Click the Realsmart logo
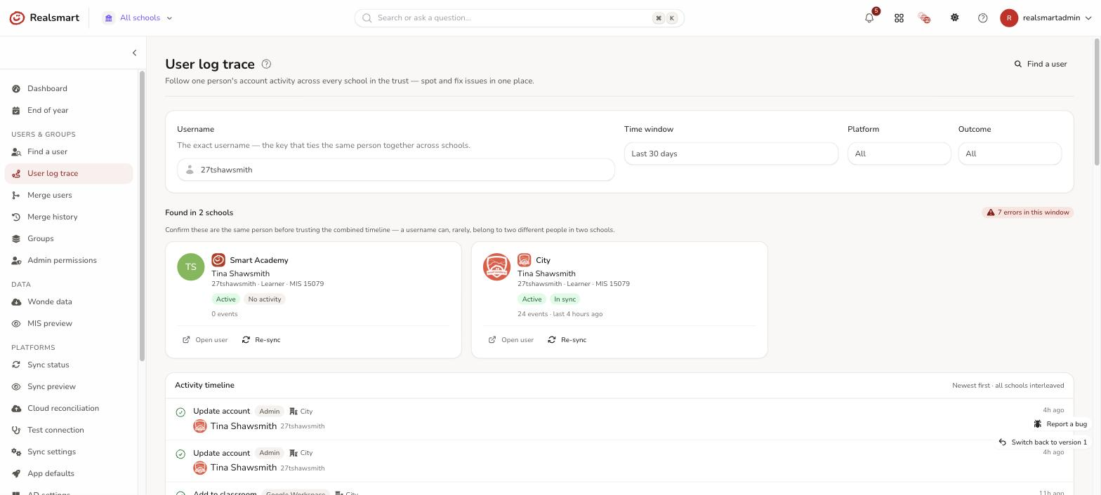1101x495 pixels. (44, 18)
